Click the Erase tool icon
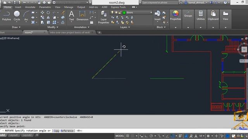This screenshot has height=139, width=248. pyautogui.click(x=63, y=12)
